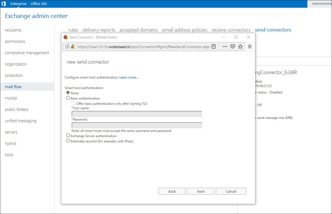332x214 pixels.
Task: Select Basic authentication radio button
Action: tap(68, 98)
